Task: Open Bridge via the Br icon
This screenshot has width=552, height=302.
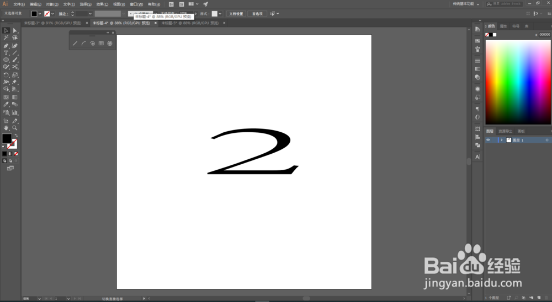Action: coord(171,4)
